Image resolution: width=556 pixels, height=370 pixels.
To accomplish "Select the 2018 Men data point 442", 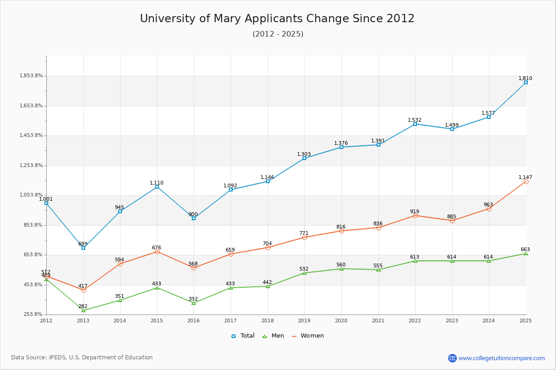I will coord(268,286).
